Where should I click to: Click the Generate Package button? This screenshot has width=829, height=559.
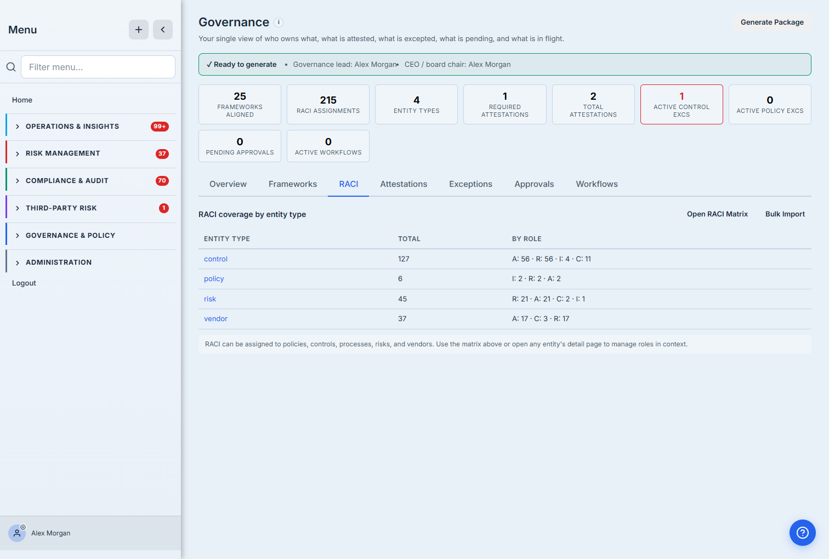(x=772, y=22)
